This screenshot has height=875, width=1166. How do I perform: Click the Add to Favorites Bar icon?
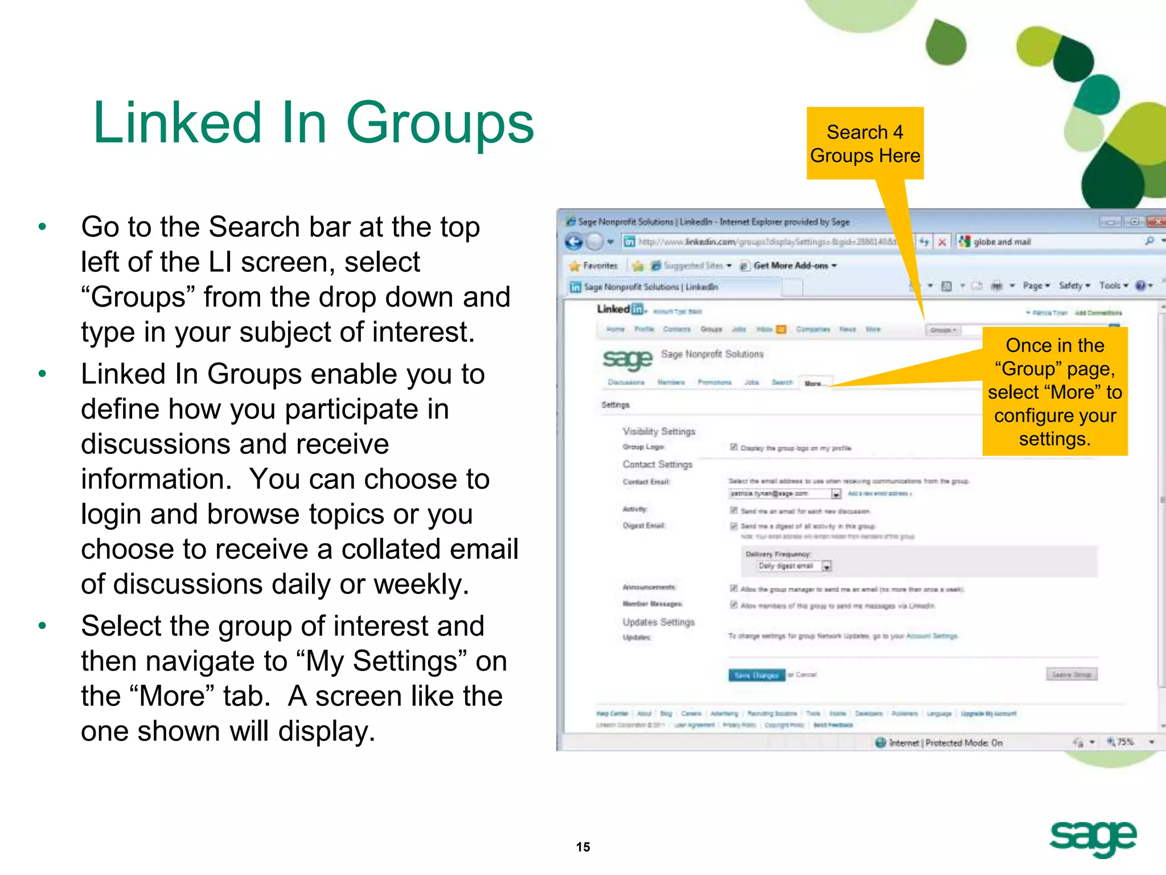(638, 265)
